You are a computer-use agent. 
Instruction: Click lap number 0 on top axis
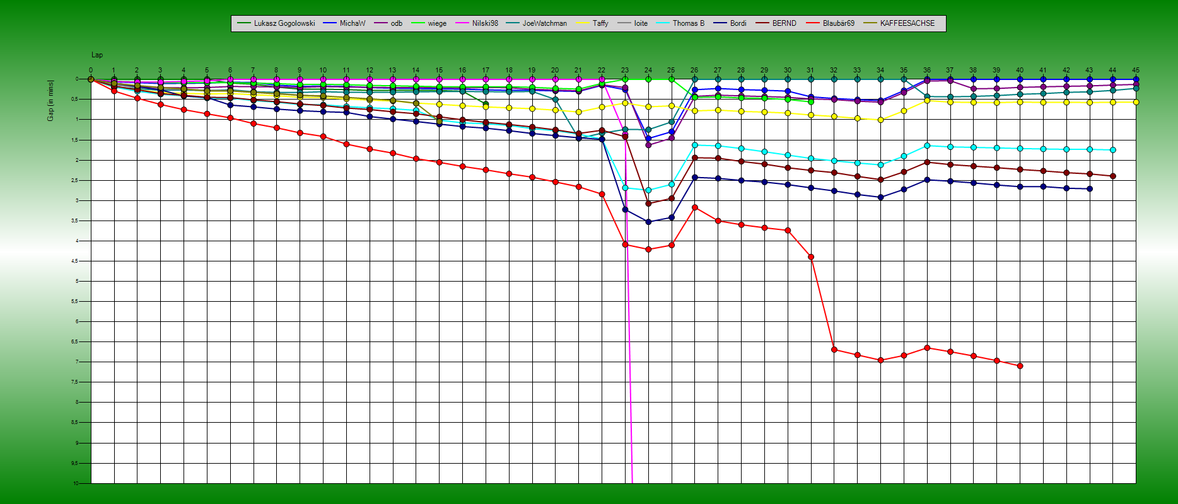[91, 71]
